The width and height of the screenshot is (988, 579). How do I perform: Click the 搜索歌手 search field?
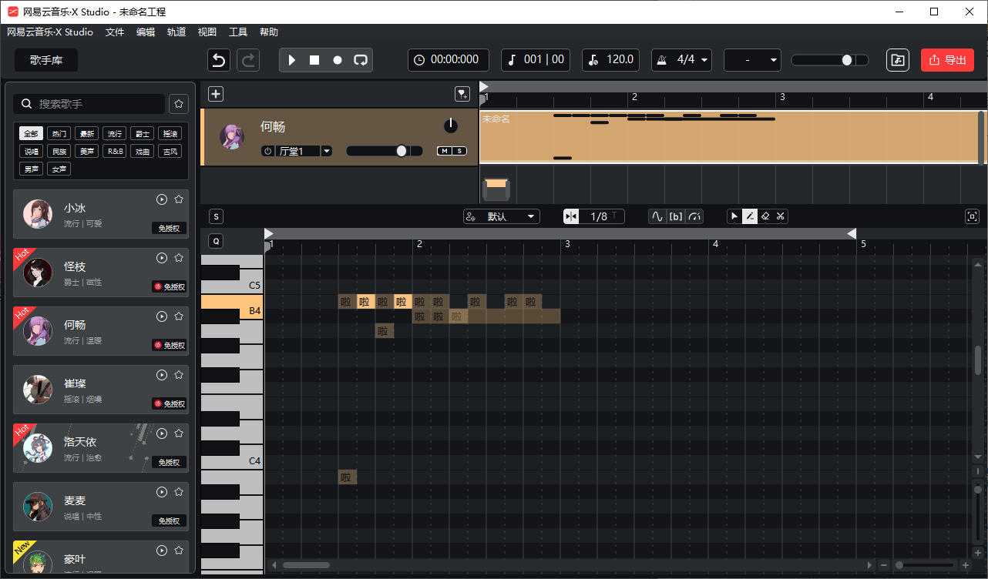click(90, 104)
